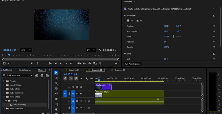Go to In point in Program monitor
The width and height of the screenshot is (222, 114).
pyautogui.click(x=50, y=64)
